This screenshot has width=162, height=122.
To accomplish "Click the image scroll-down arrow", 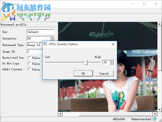I will [159, 110].
